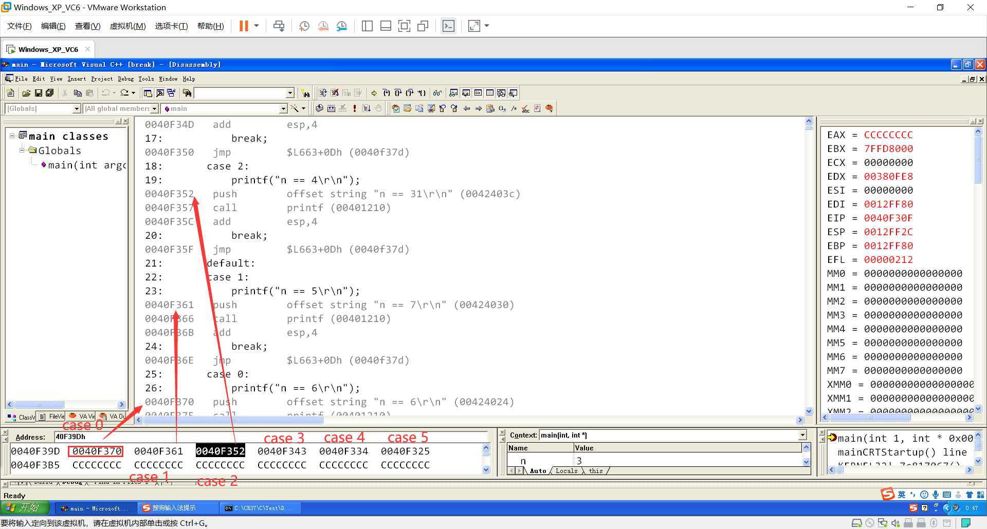Click the Windows XP Start button
Image resolution: width=987 pixels, height=529 pixels.
point(25,508)
